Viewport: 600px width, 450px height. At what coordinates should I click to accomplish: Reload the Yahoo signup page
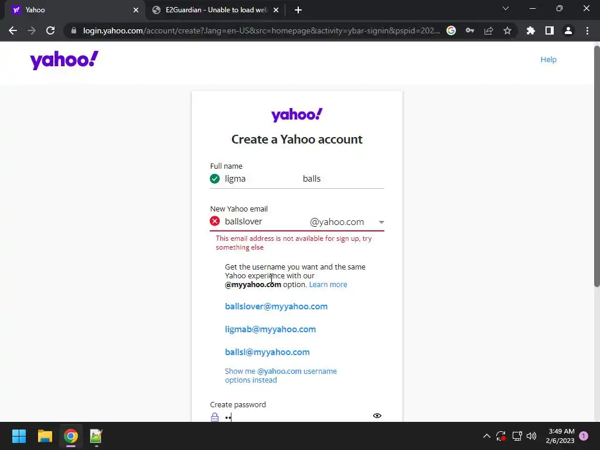(x=50, y=30)
